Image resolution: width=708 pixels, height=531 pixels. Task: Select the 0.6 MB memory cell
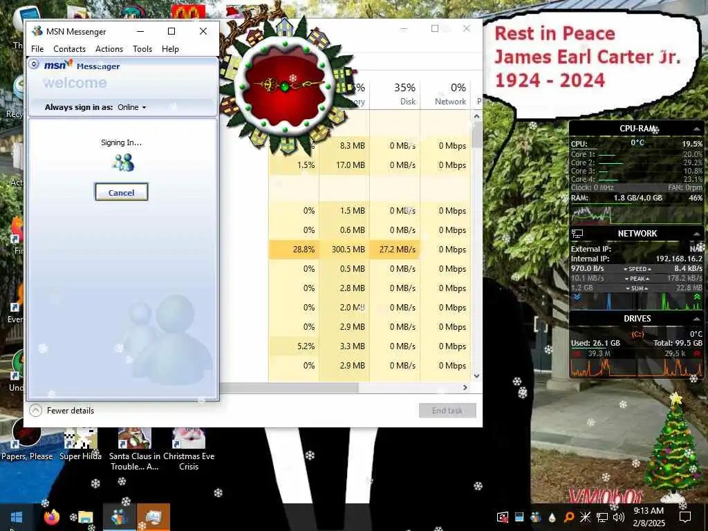click(345, 230)
